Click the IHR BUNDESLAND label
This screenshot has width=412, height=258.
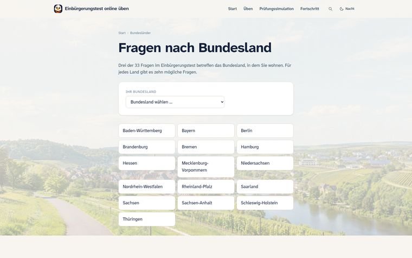click(141, 92)
